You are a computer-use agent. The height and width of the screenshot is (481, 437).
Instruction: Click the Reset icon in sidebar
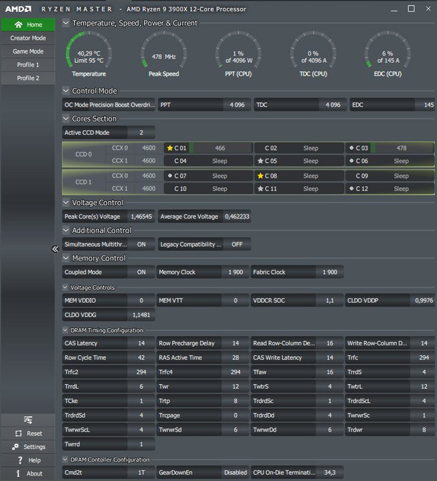pyautogui.click(x=19, y=434)
